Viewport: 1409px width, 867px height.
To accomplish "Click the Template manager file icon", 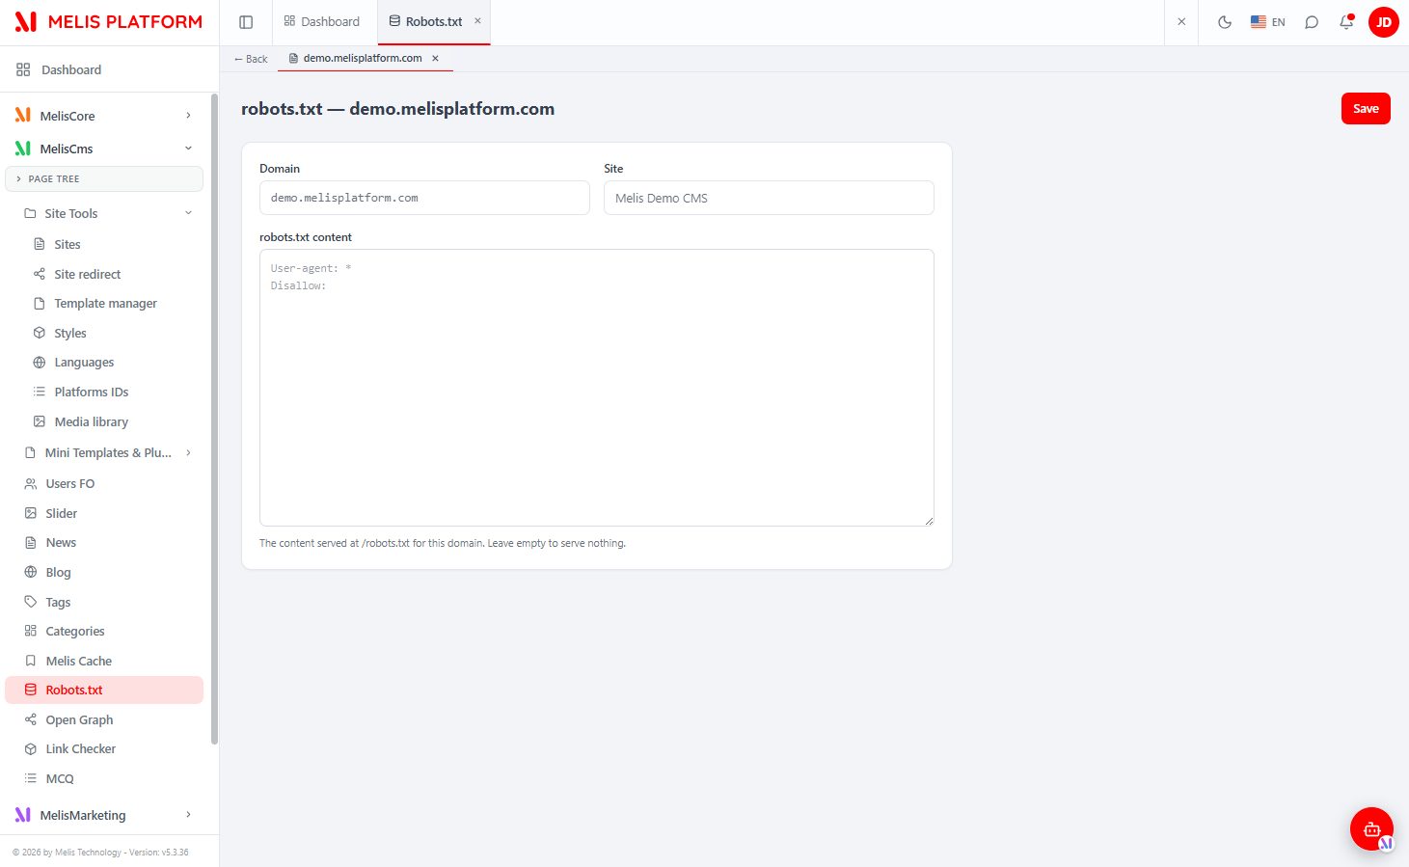I will pyautogui.click(x=40, y=303).
